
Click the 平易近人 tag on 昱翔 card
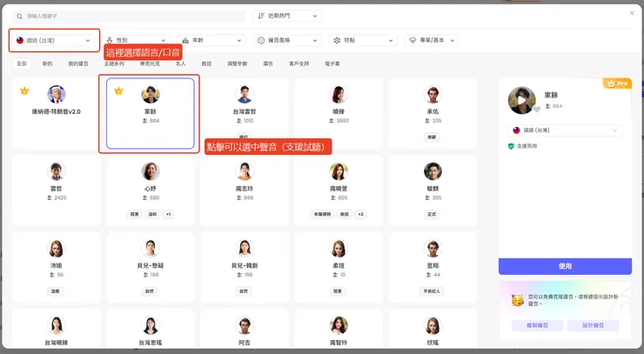tap(432, 291)
